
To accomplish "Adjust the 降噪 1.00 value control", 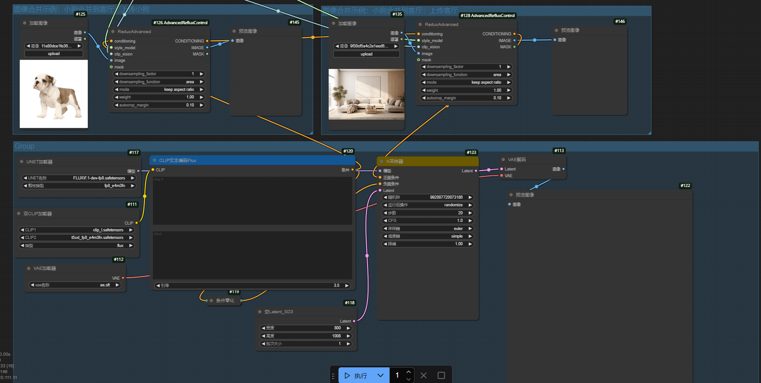I will pyautogui.click(x=427, y=244).
